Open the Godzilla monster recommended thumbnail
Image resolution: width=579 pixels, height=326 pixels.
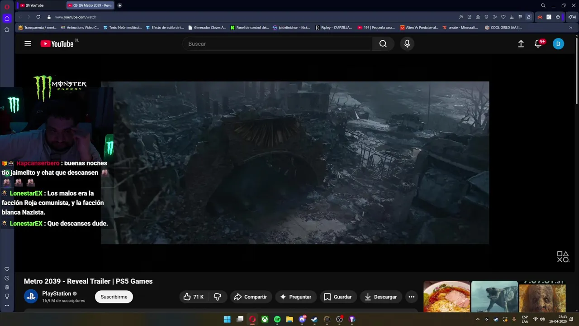[494, 297]
